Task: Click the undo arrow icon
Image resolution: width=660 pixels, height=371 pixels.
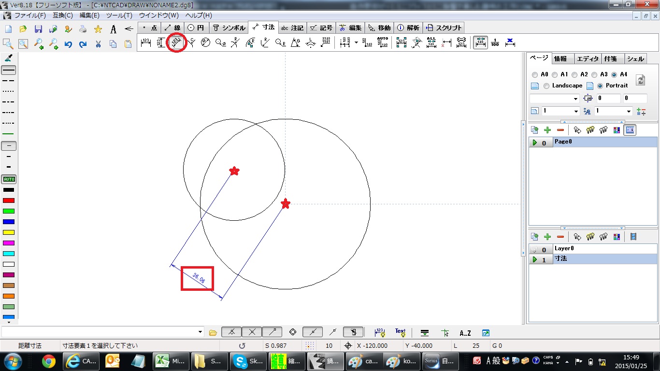Action: click(x=68, y=44)
